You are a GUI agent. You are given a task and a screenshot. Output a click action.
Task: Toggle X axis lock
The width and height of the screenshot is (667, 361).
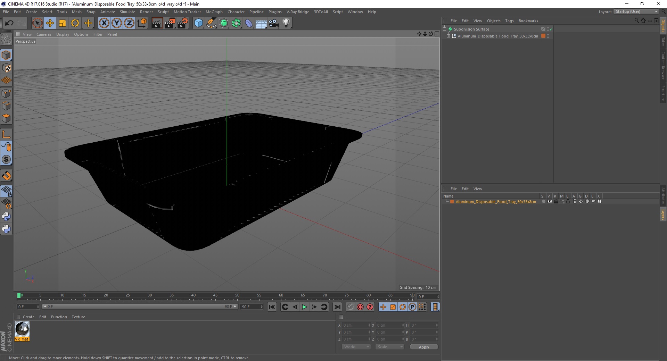click(x=104, y=23)
